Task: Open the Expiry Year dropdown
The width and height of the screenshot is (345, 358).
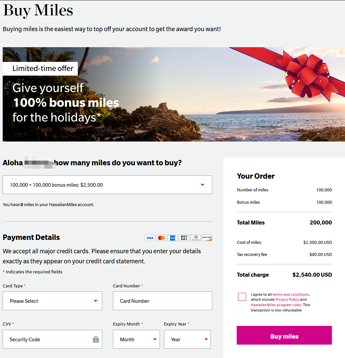Action: click(187, 339)
